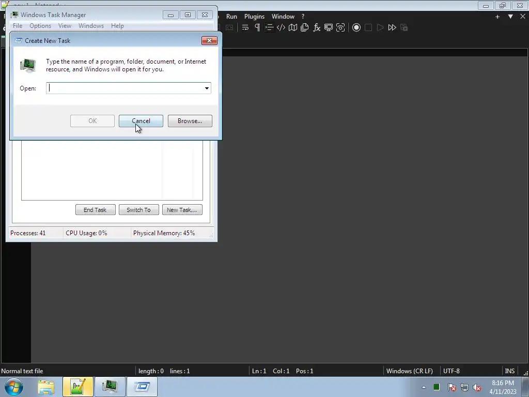This screenshot has height=397, width=529.
Task: Click the Processes: 41 status text
Action: click(28, 233)
